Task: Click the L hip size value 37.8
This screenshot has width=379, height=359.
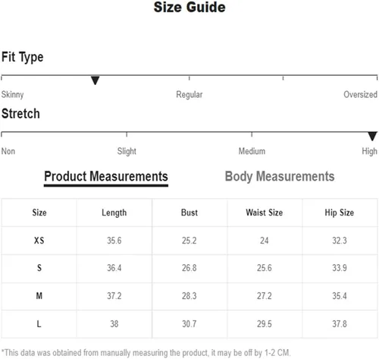Action: [340, 324]
